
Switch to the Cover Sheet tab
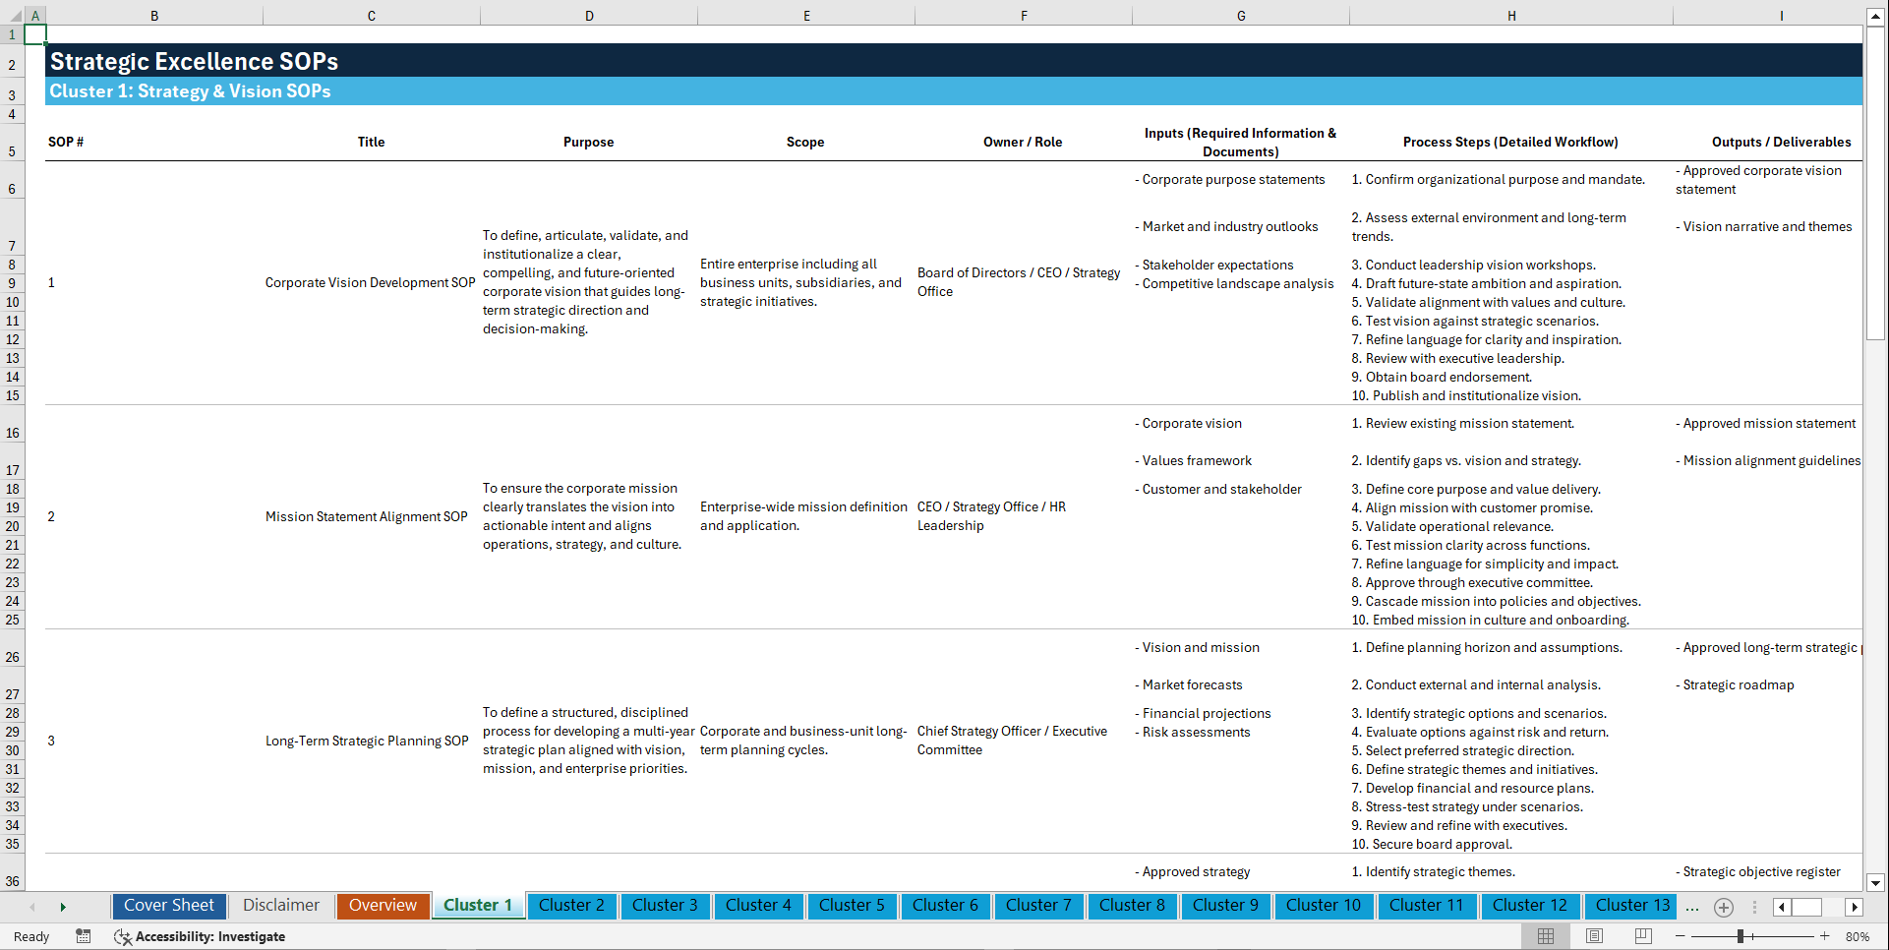[168, 906]
